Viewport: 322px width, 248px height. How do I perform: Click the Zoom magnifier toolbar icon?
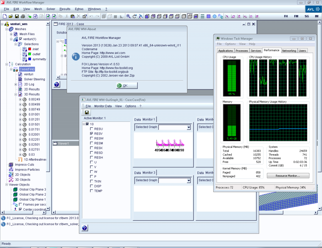(128, 16)
